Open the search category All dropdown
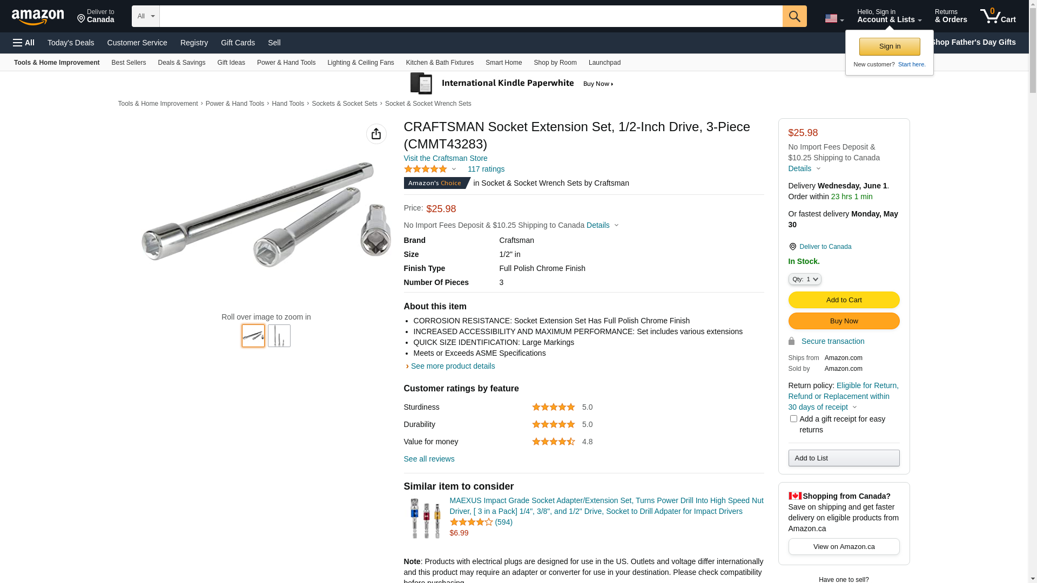This screenshot has width=1037, height=583. tap(145, 16)
